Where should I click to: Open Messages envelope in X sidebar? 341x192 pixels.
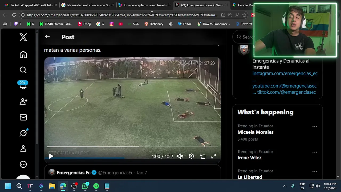pos(23,117)
